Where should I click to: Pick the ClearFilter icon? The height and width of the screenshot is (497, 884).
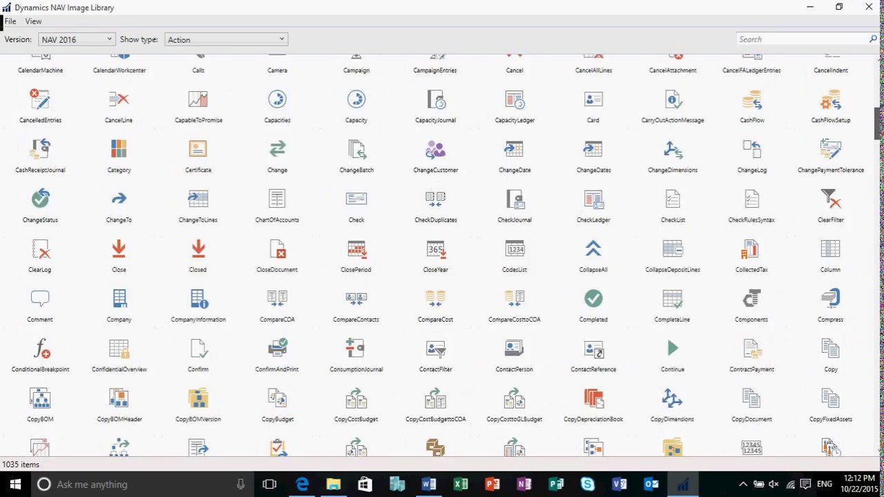click(x=830, y=199)
